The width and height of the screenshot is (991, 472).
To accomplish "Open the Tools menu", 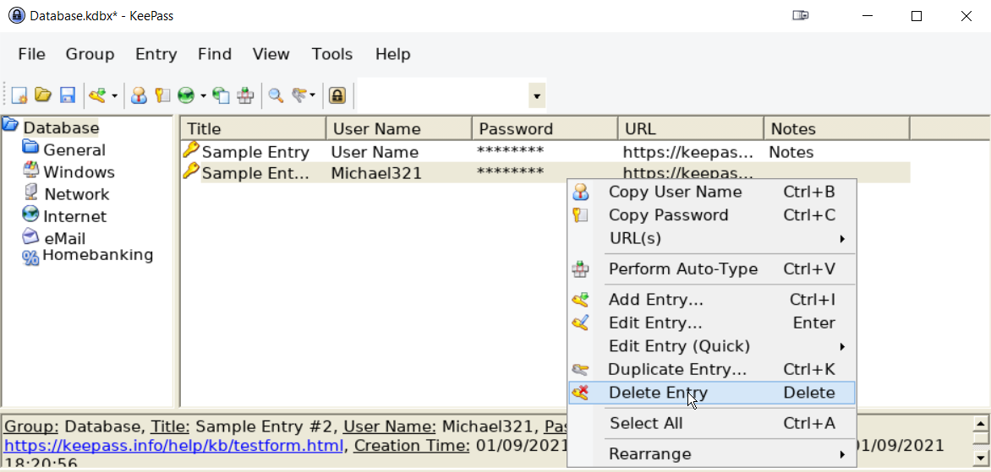I will [331, 54].
